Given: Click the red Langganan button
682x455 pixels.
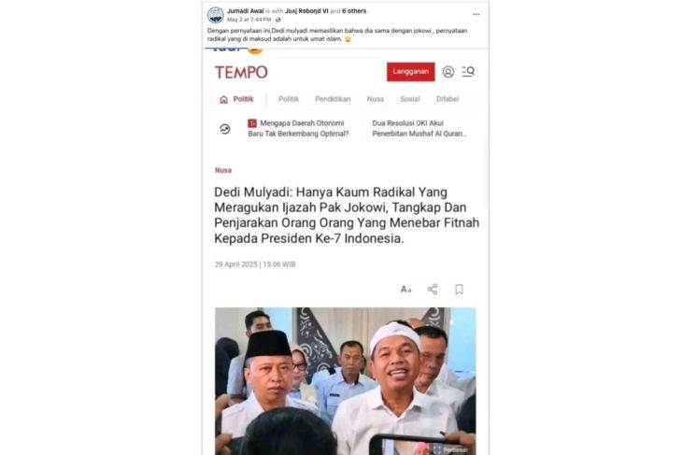Looking at the screenshot, I should (410, 72).
